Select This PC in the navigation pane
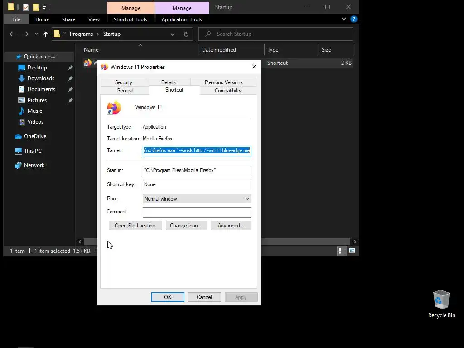The height and width of the screenshot is (348, 464). tap(33, 151)
